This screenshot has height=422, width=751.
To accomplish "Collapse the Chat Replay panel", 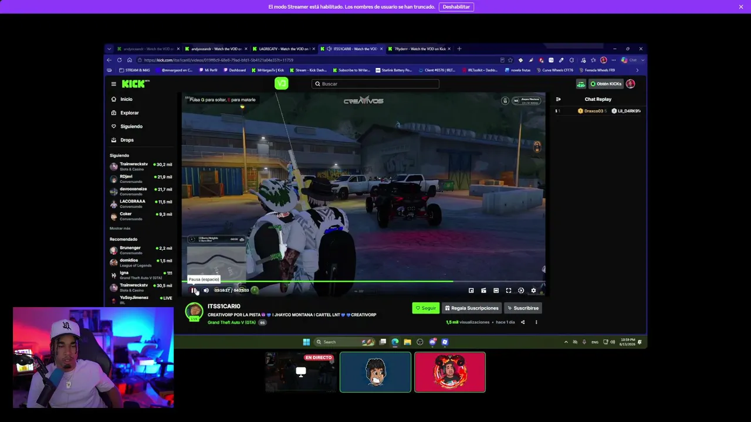I will point(558,99).
